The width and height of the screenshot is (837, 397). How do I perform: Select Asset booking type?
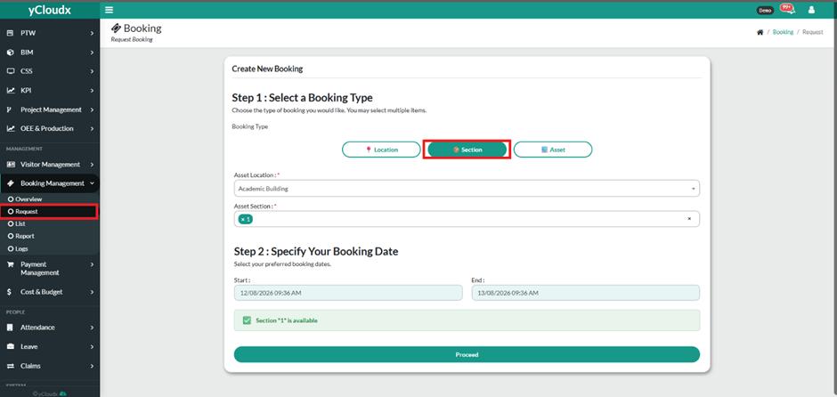tap(553, 150)
